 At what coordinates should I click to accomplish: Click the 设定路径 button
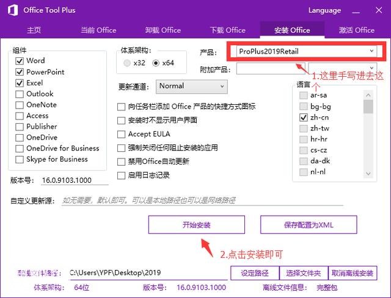(x=255, y=273)
